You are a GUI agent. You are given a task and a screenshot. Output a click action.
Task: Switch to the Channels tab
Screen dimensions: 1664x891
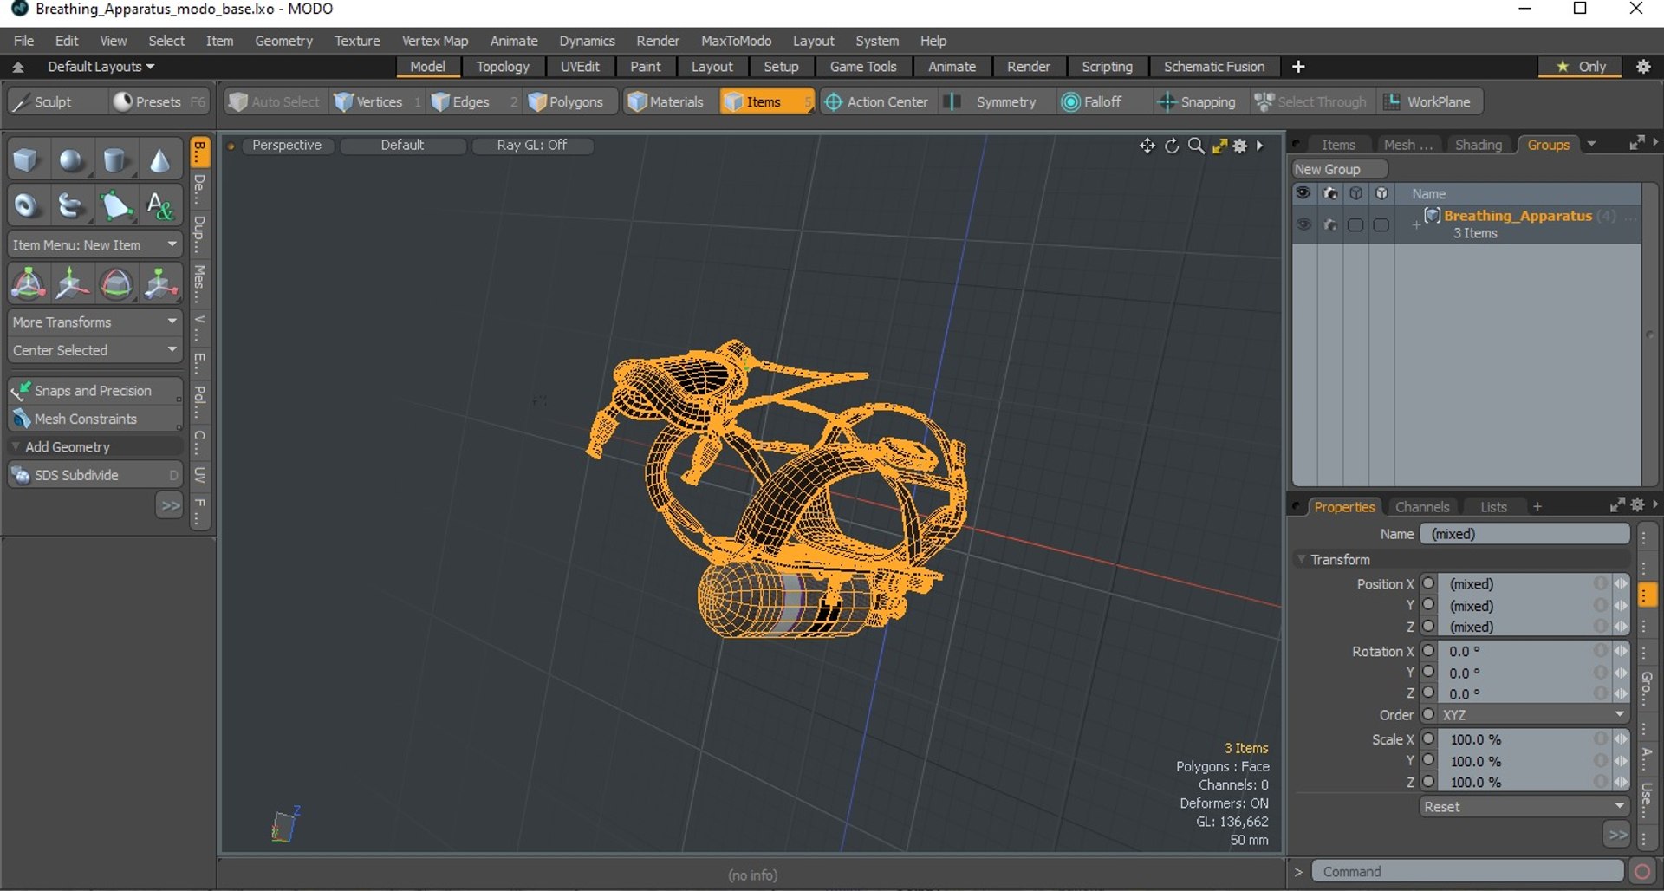(x=1421, y=507)
